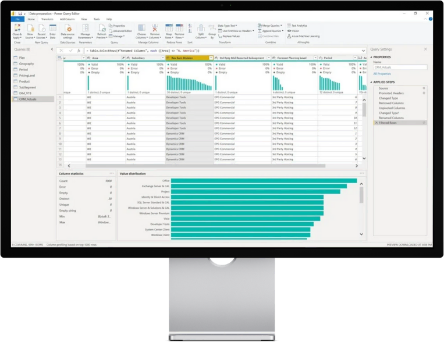Viewport: 444px width, 342px height.
Task: Click the Choose Columns icon
Action: pos(141,28)
